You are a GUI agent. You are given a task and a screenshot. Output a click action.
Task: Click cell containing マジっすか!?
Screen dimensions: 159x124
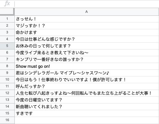coord(87,26)
